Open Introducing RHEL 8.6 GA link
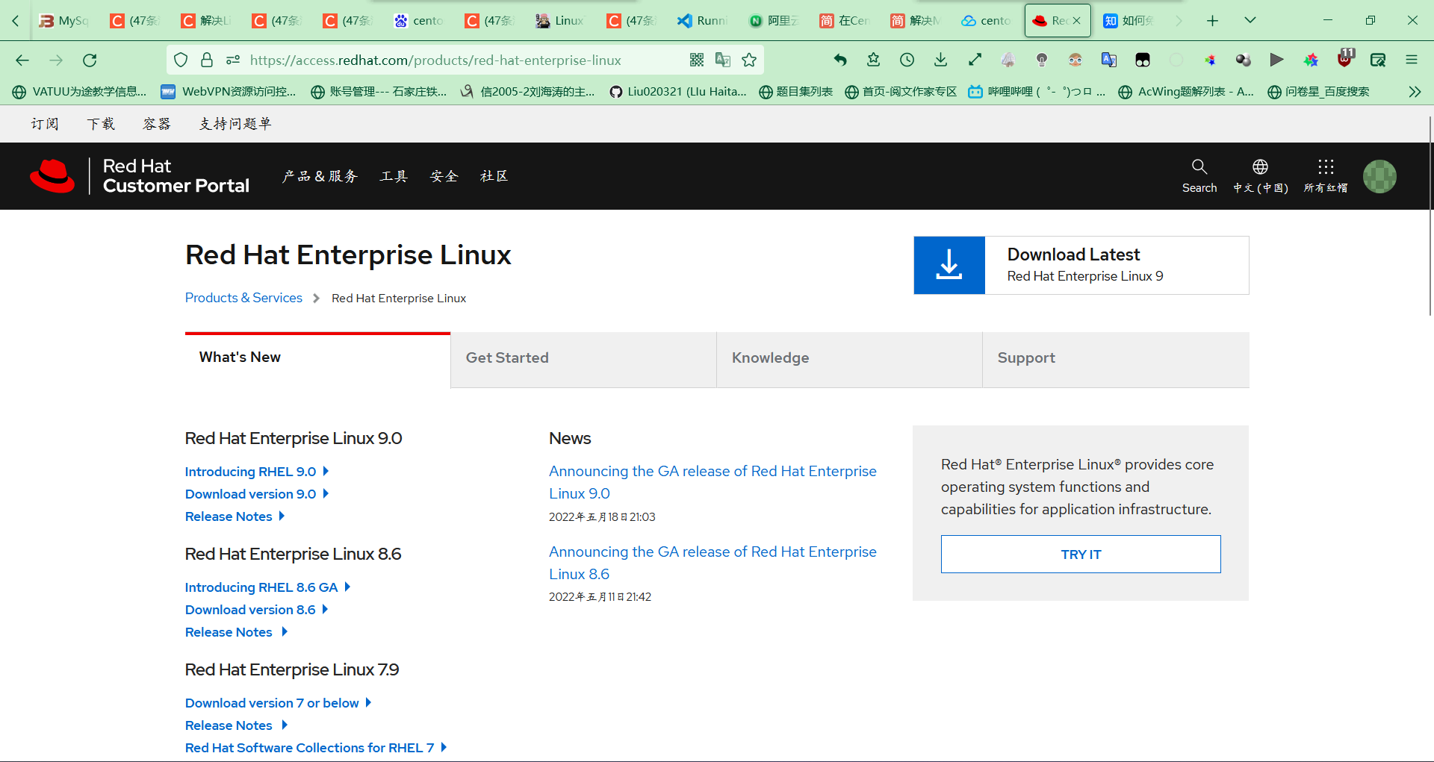The image size is (1434, 762). coord(267,587)
